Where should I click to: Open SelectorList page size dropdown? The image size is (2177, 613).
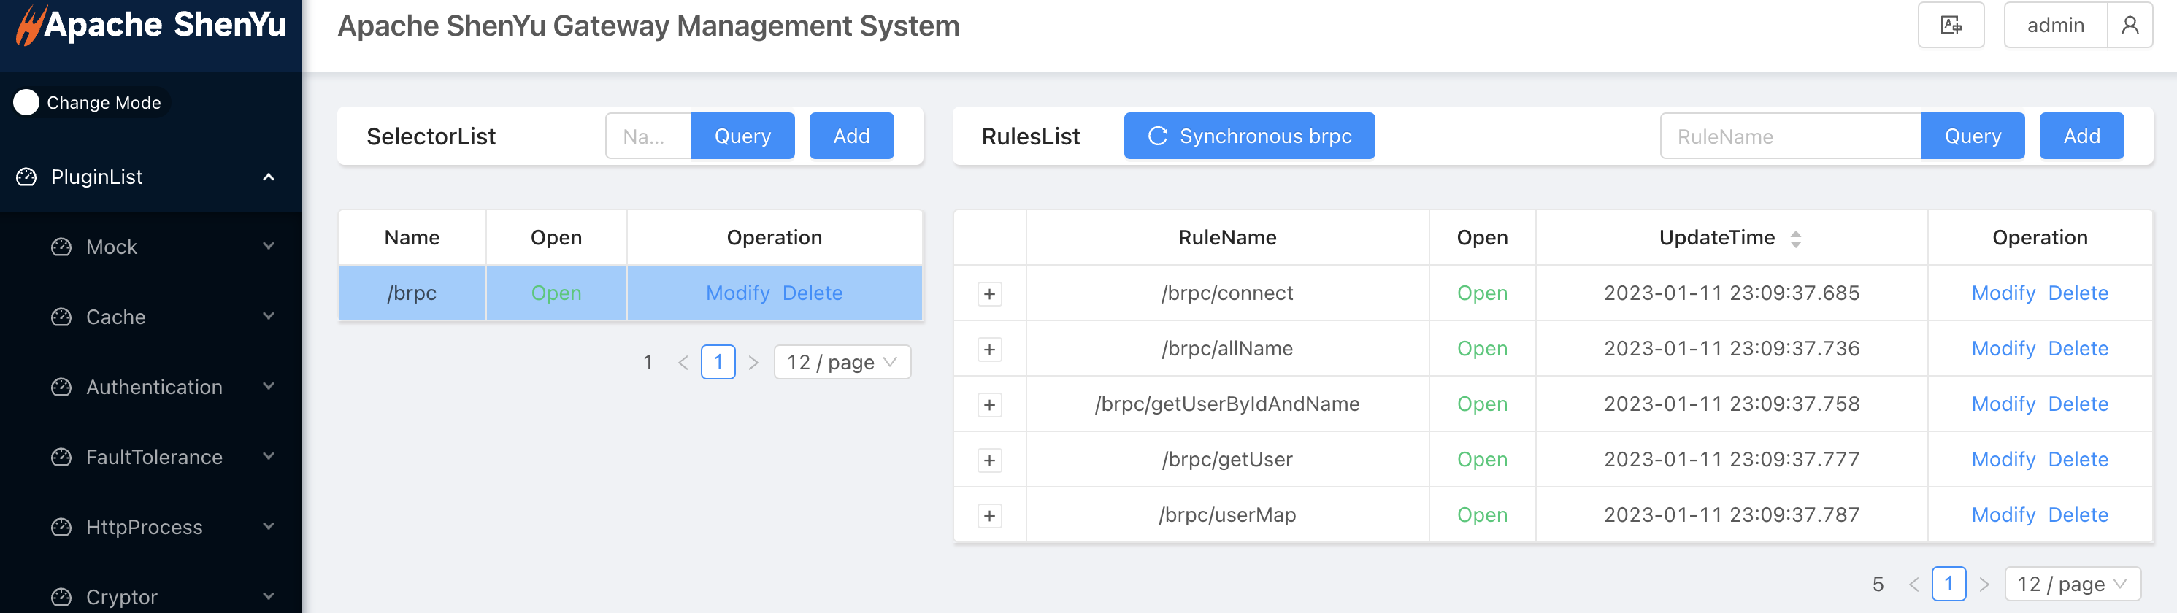(842, 362)
